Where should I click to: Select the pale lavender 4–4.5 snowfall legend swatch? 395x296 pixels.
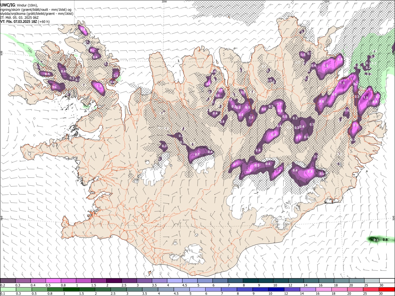175,281
